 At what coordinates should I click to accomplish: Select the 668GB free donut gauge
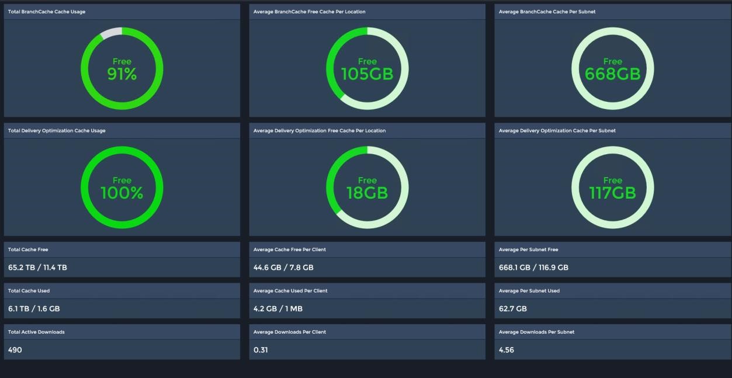613,68
